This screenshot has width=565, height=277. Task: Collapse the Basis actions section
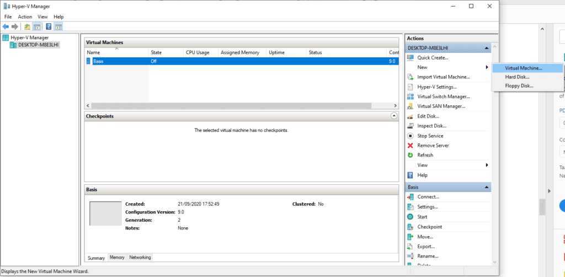487,187
